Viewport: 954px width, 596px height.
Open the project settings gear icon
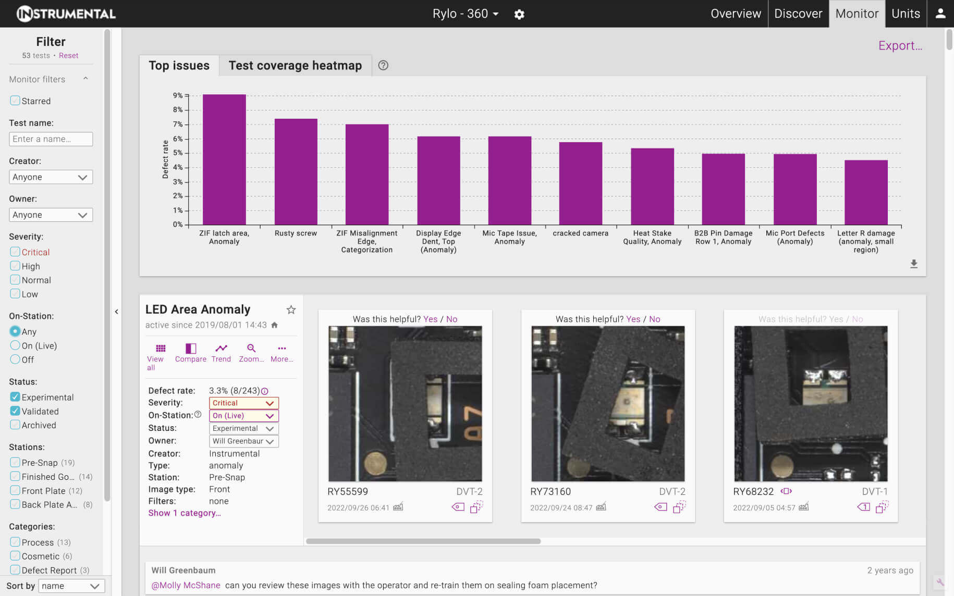tap(519, 14)
